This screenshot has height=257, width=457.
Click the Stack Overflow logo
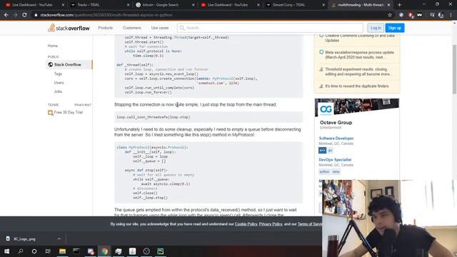pyautogui.click(x=69, y=28)
